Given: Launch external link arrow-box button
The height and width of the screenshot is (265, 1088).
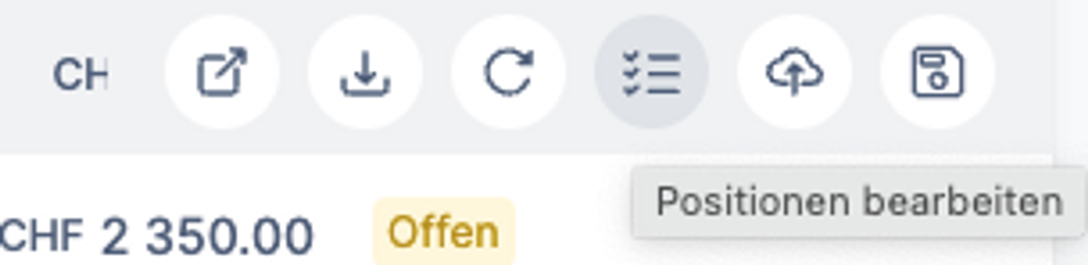Looking at the screenshot, I should [x=222, y=72].
